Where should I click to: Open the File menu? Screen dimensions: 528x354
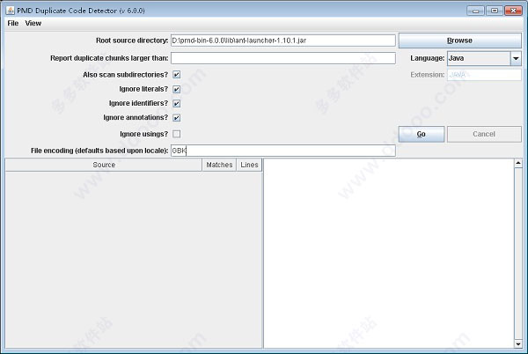13,23
